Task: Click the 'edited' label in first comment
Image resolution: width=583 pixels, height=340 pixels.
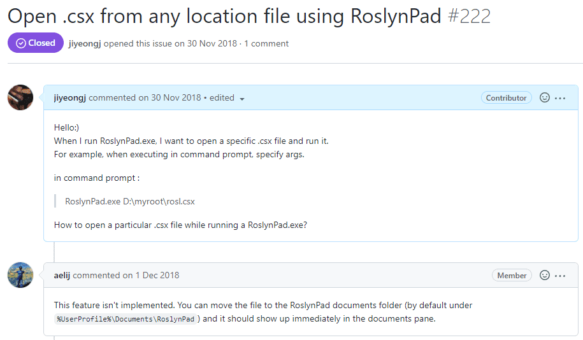Action: pyautogui.click(x=222, y=97)
